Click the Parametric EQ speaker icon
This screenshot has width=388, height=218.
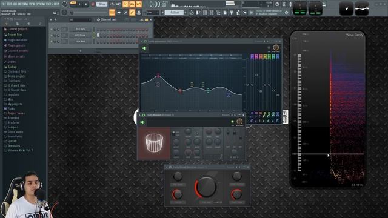point(144,48)
